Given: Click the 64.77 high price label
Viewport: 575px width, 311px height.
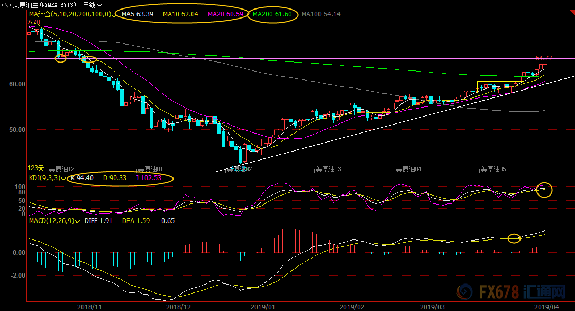Looking at the screenshot, I should 543,58.
